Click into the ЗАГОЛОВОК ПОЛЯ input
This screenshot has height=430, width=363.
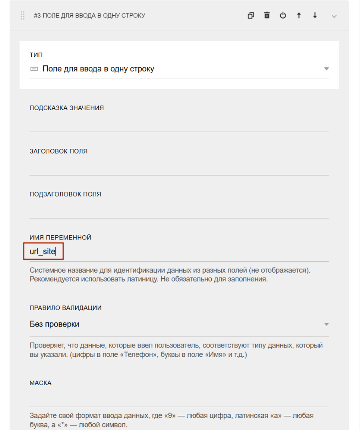tap(179, 167)
